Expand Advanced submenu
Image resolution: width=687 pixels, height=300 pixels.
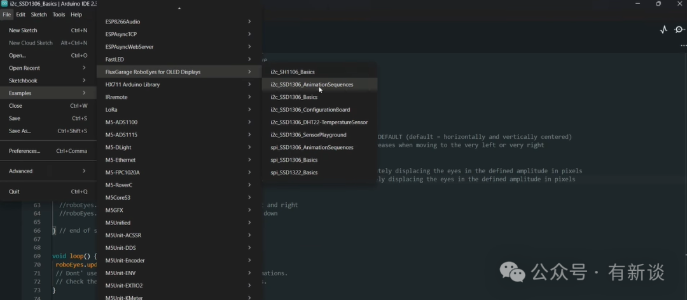48,171
